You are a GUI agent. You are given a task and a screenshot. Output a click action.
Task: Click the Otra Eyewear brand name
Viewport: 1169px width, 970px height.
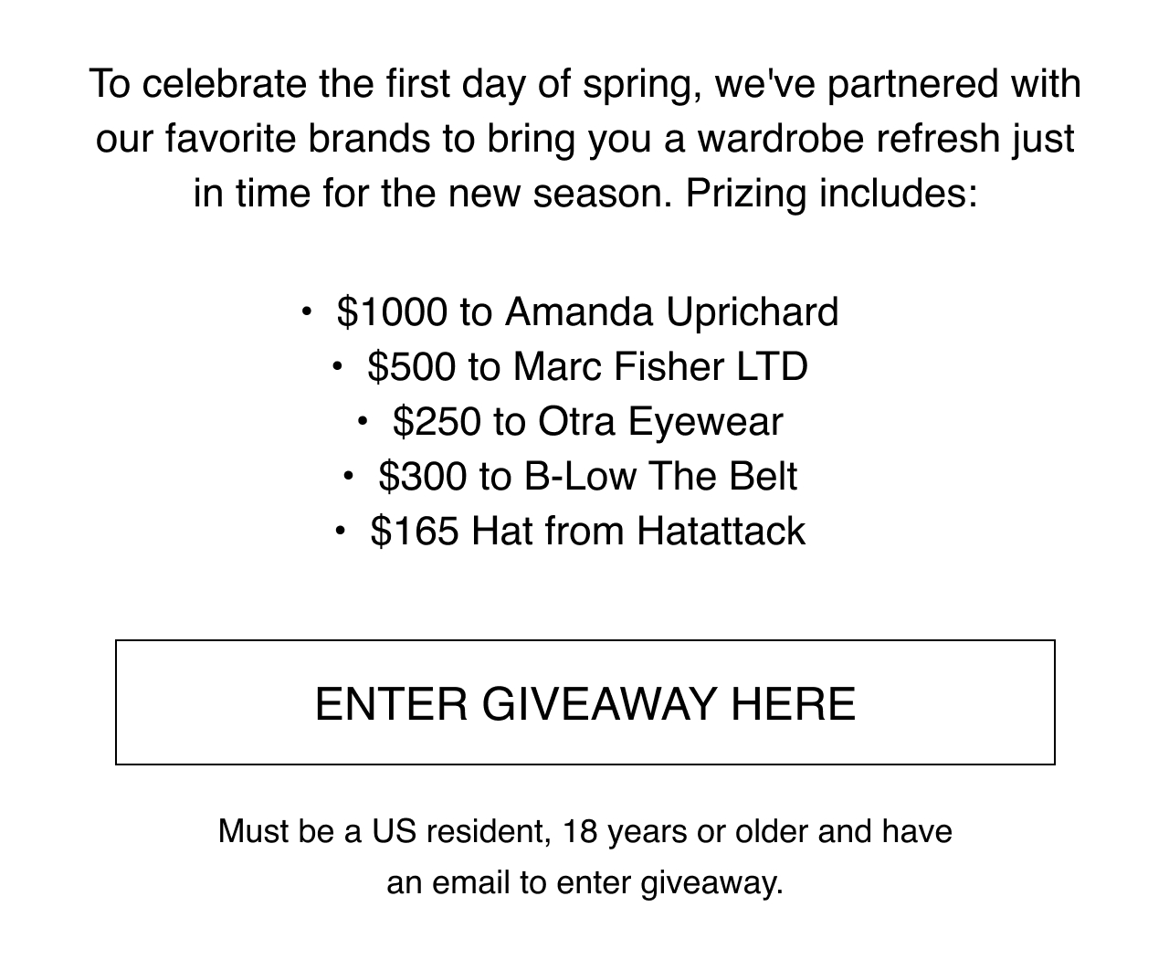pos(660,421)
